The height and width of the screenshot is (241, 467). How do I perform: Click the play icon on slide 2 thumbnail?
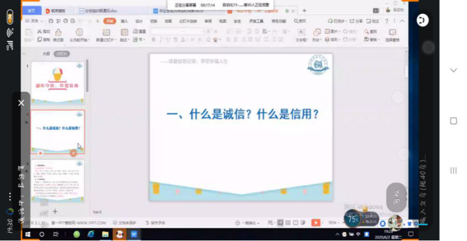point(40,153)
